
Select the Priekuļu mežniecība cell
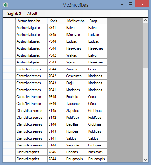(76, 97)
